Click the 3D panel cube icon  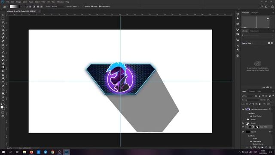coord(238,56)
